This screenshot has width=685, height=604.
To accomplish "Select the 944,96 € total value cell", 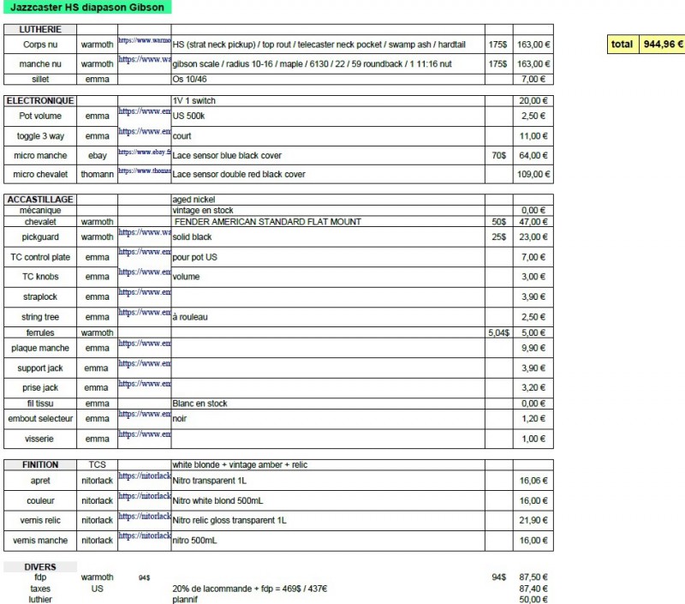I will click(x=663, y=44).
